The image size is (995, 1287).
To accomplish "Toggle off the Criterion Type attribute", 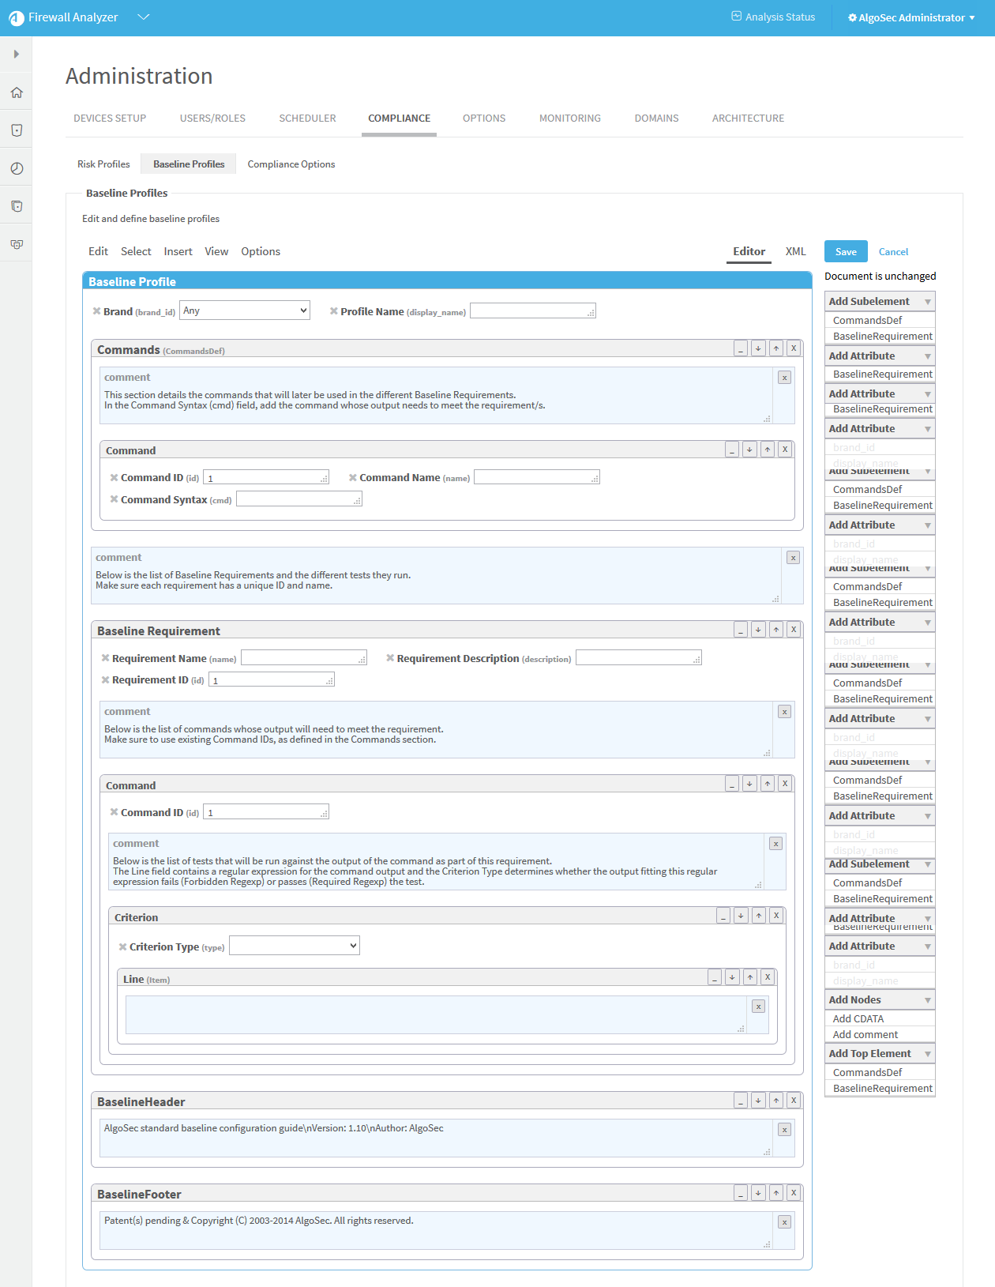I will coord(122,946).
